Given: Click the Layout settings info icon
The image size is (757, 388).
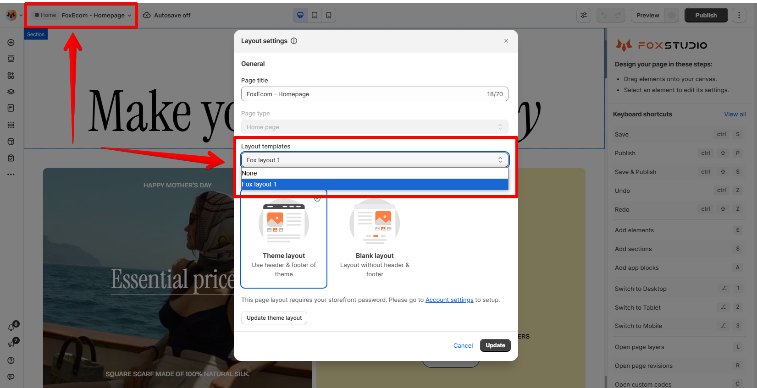Looking at the screenshot, I should click(x=294, y=41).
